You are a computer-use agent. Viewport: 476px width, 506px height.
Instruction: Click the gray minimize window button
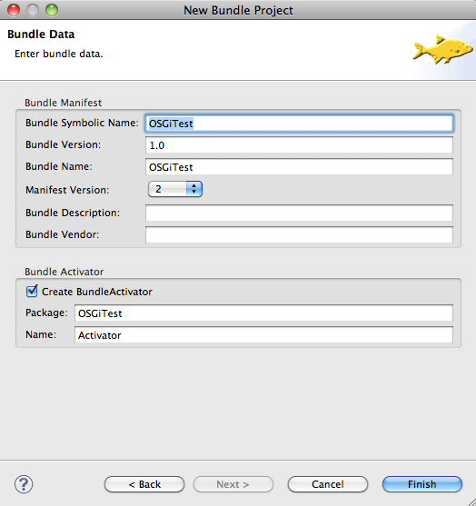(33, 10)
